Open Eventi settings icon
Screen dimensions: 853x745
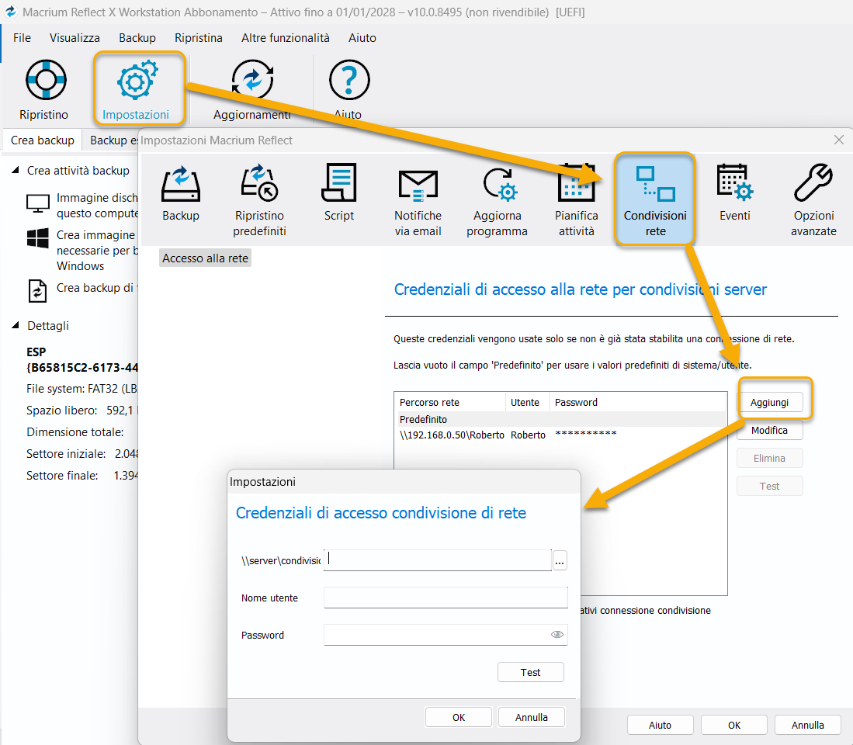pyautogui.click(x=734, y=182)
